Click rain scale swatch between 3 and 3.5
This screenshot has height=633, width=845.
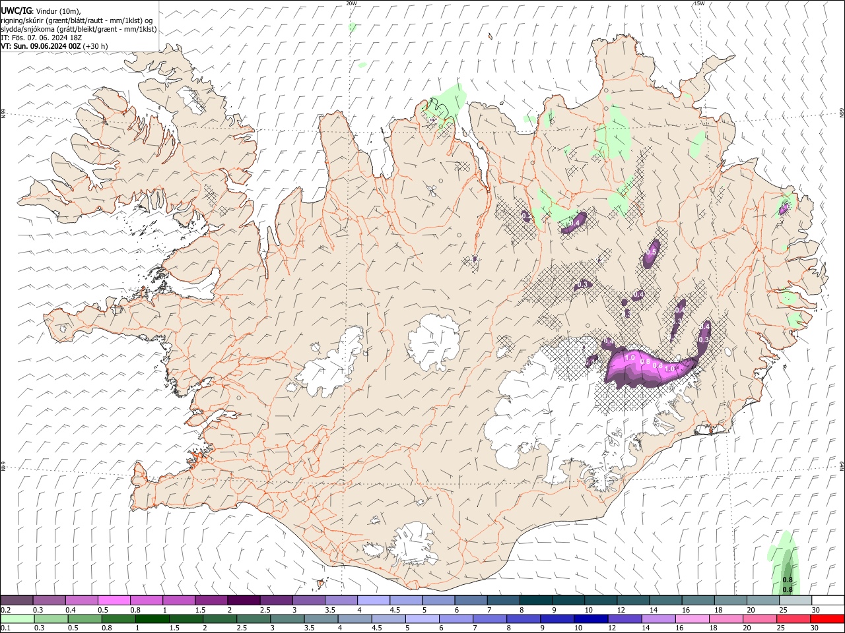[287, 619]
